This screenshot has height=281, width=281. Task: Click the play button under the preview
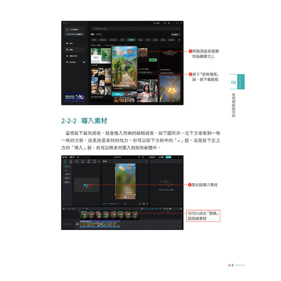[x=125, y=203]
